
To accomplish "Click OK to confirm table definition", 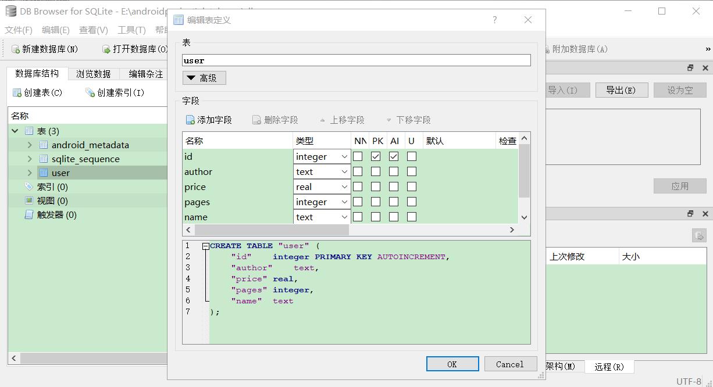I will [452, 364].
